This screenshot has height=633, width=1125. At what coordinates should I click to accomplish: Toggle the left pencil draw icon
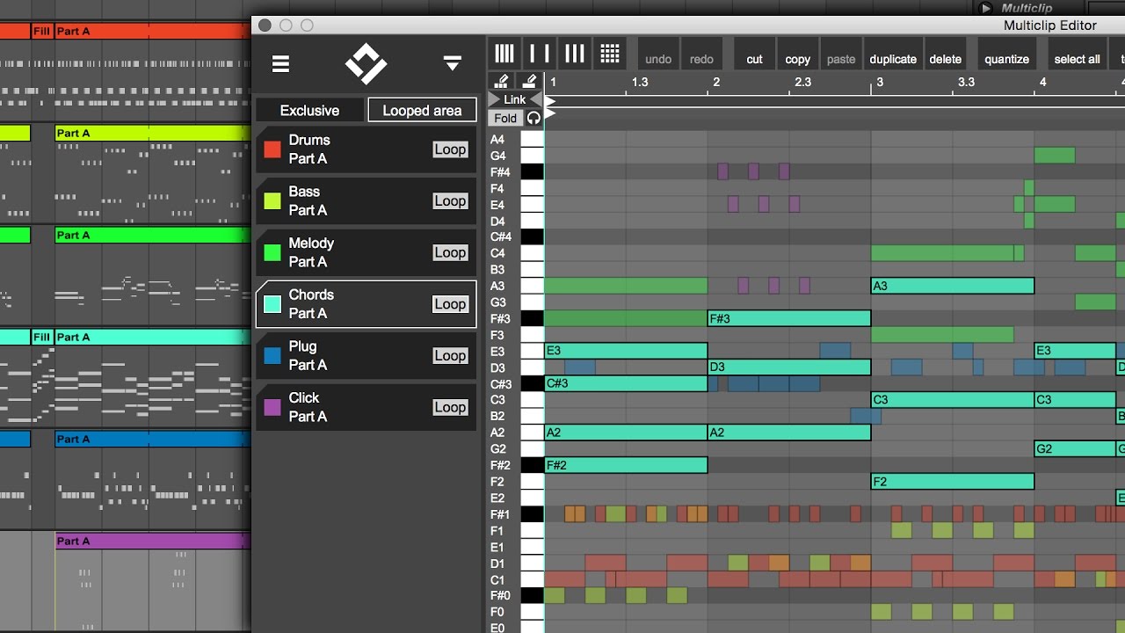[501, 81]
